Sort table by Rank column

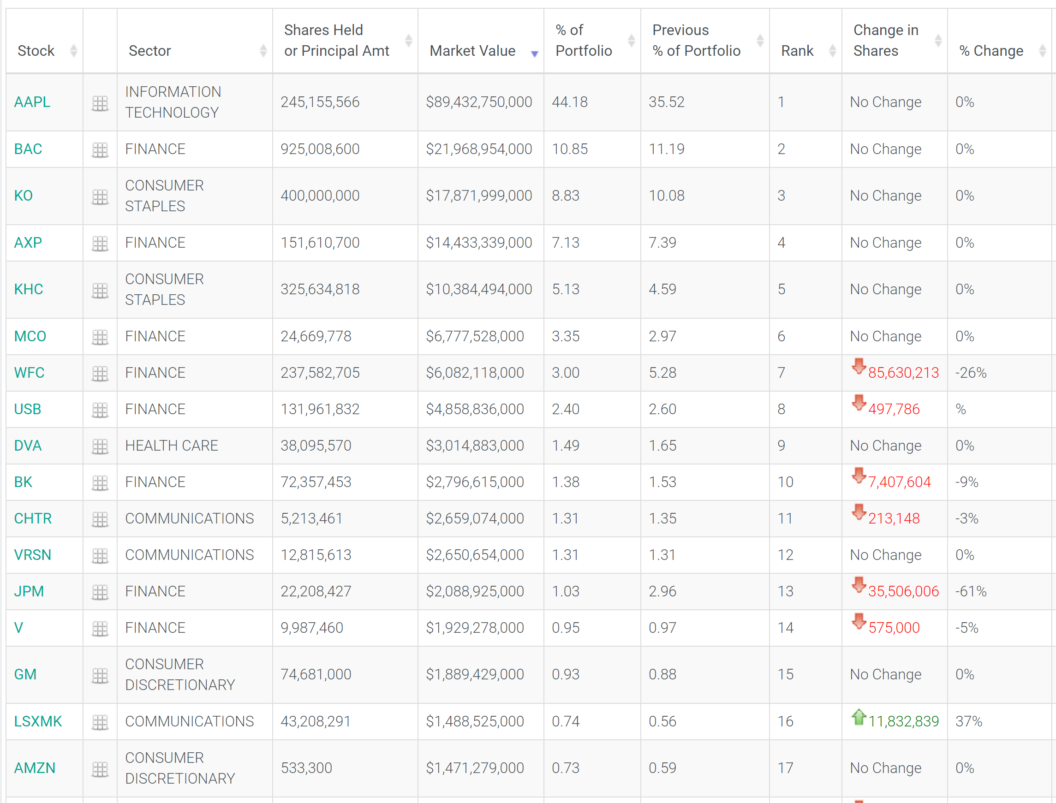click(805, 41)
